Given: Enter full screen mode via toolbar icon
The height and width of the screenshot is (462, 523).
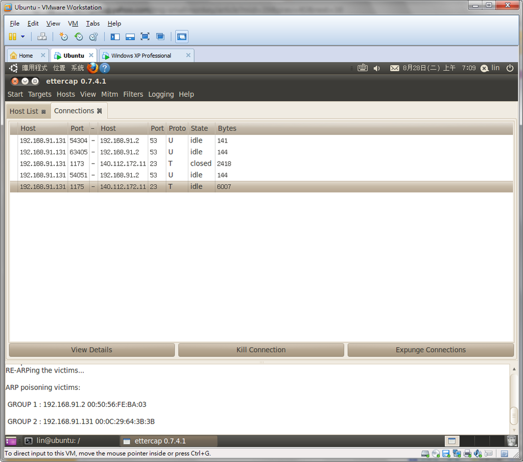Looking at the screenshot, I should pyautogui.click(x=145, y=37).
